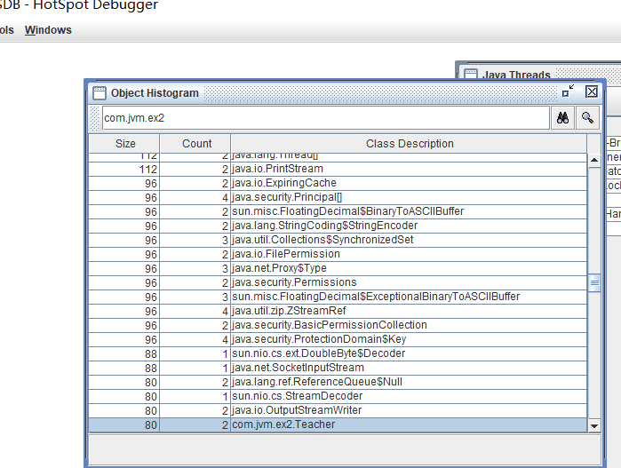This screenshot has width=621, height=468.
Task: Select sun.nio.cs.ext.DoubleByte$Decoder row
Action: 338,354
